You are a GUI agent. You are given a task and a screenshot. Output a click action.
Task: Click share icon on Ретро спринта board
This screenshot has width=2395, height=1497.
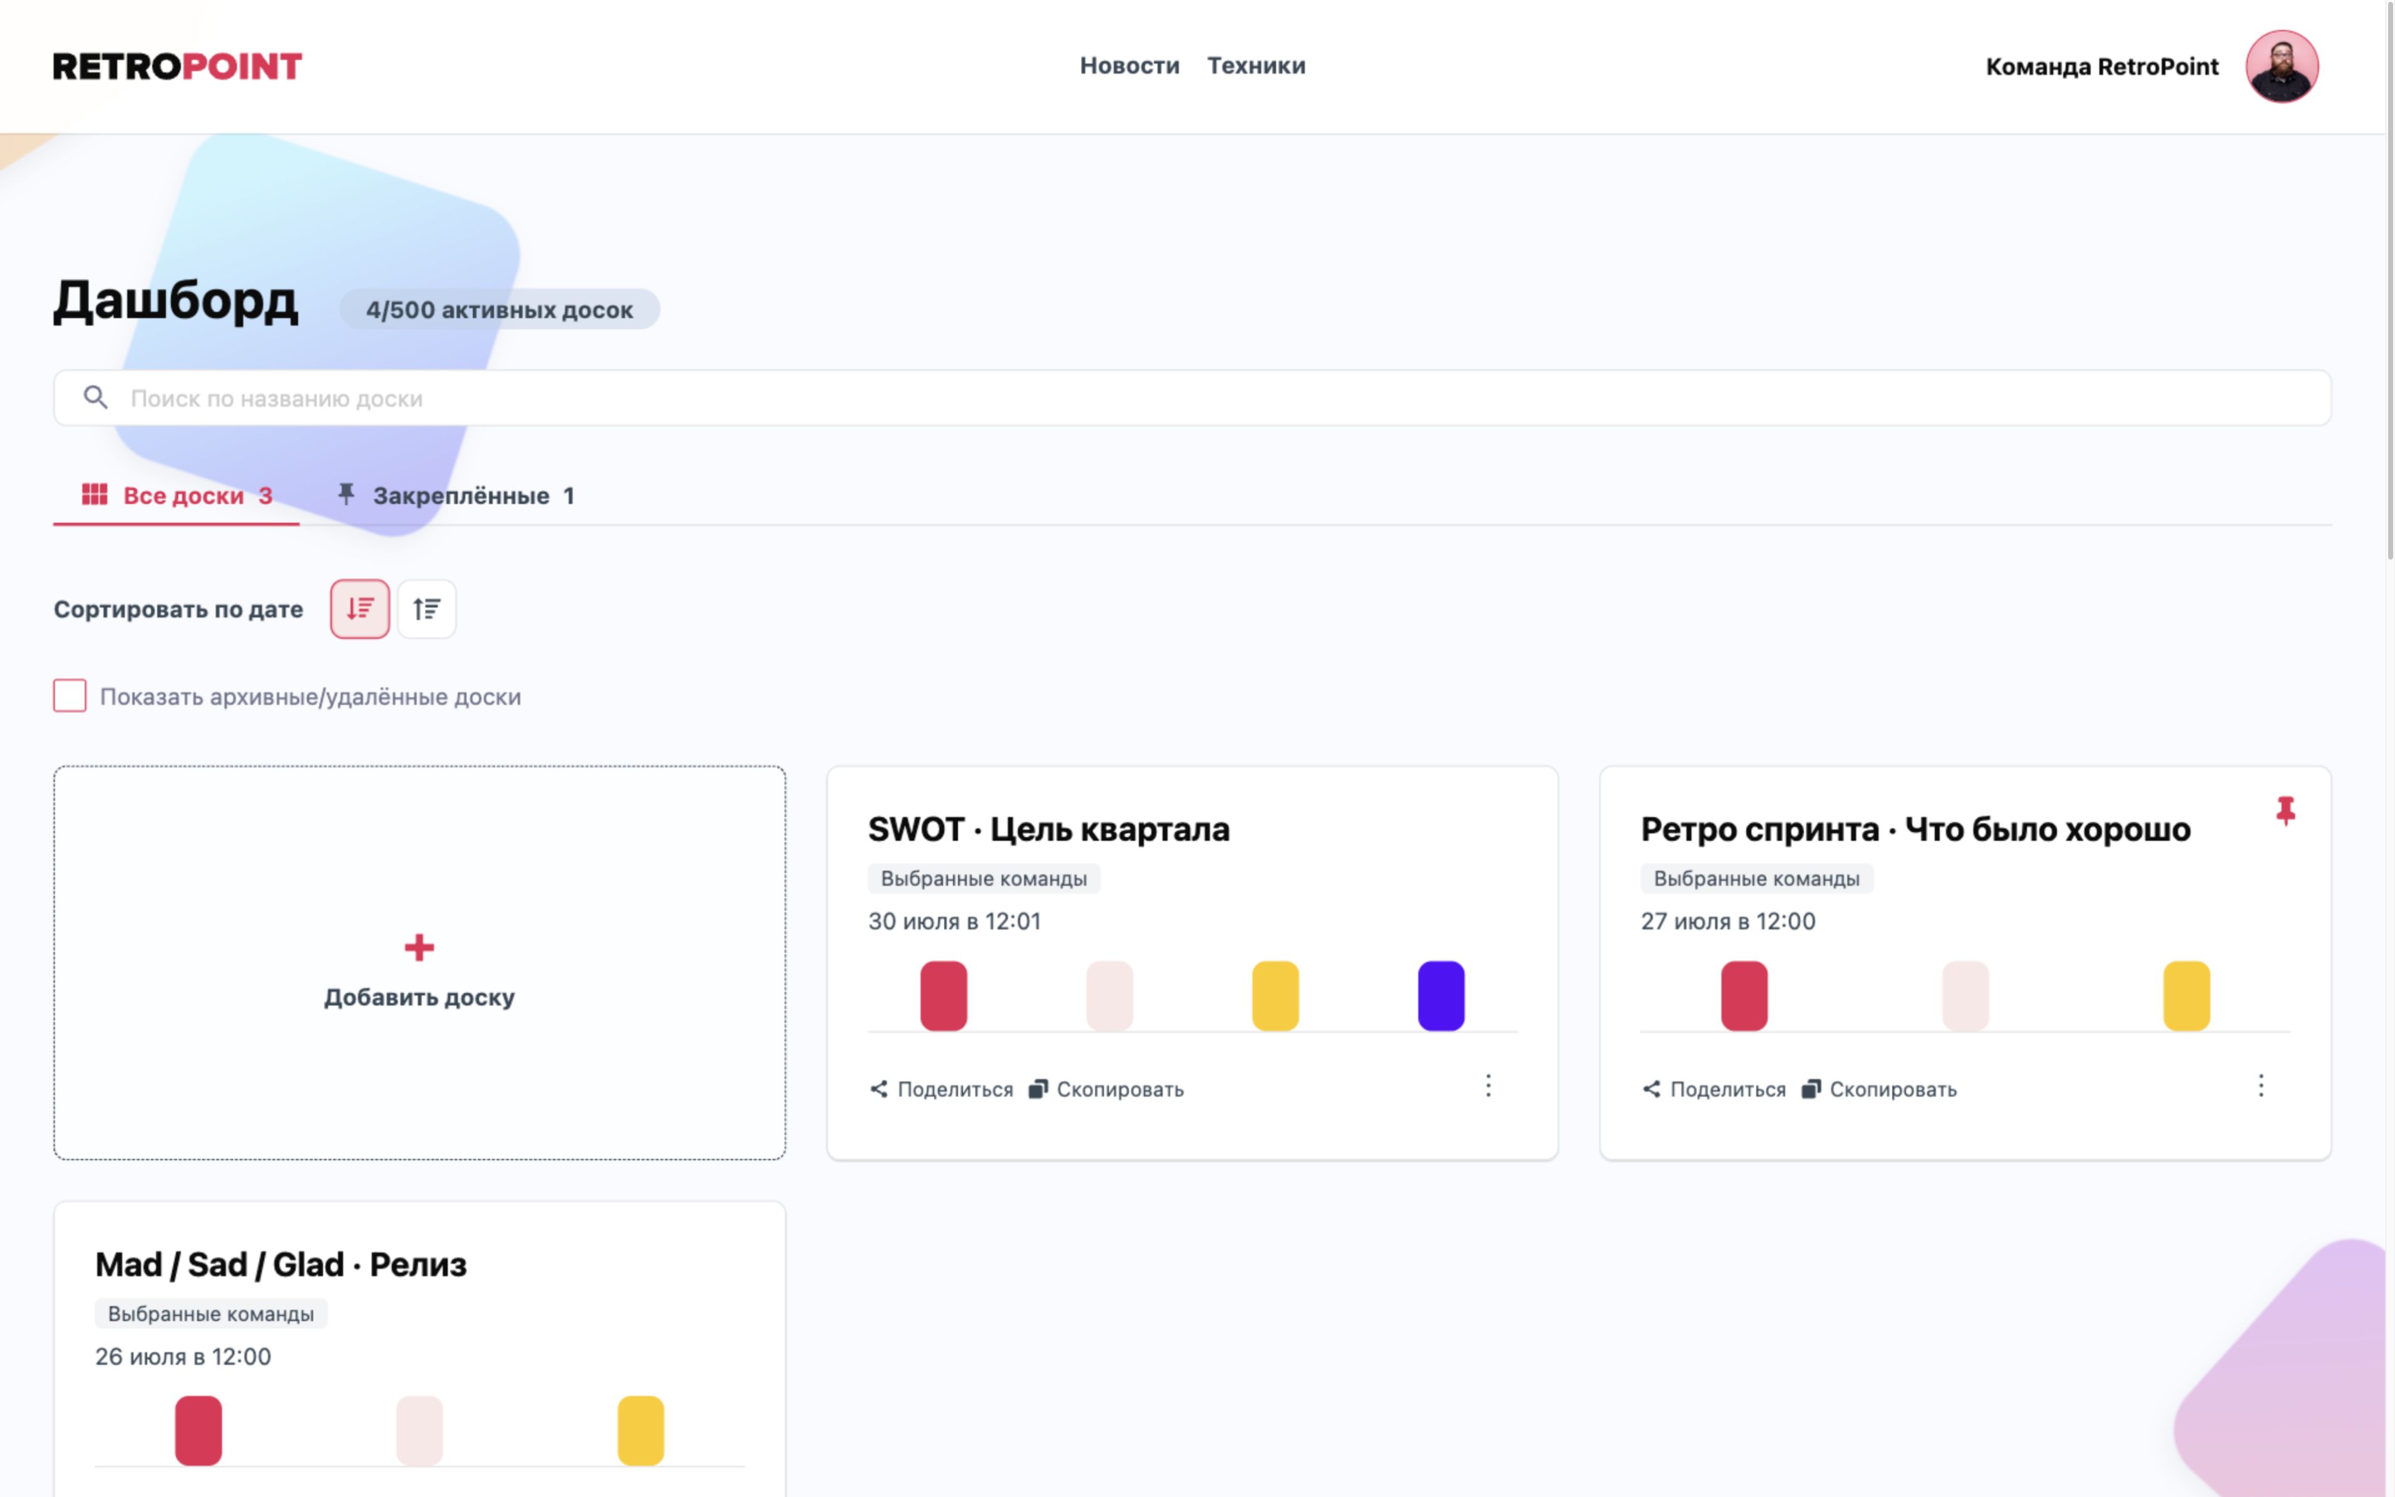(x=1651, y=1089)
